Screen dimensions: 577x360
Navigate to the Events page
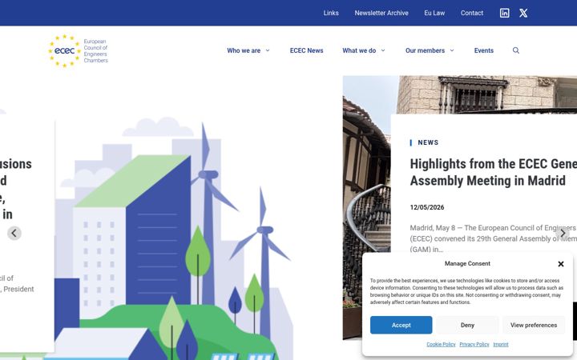click(483, 50)
